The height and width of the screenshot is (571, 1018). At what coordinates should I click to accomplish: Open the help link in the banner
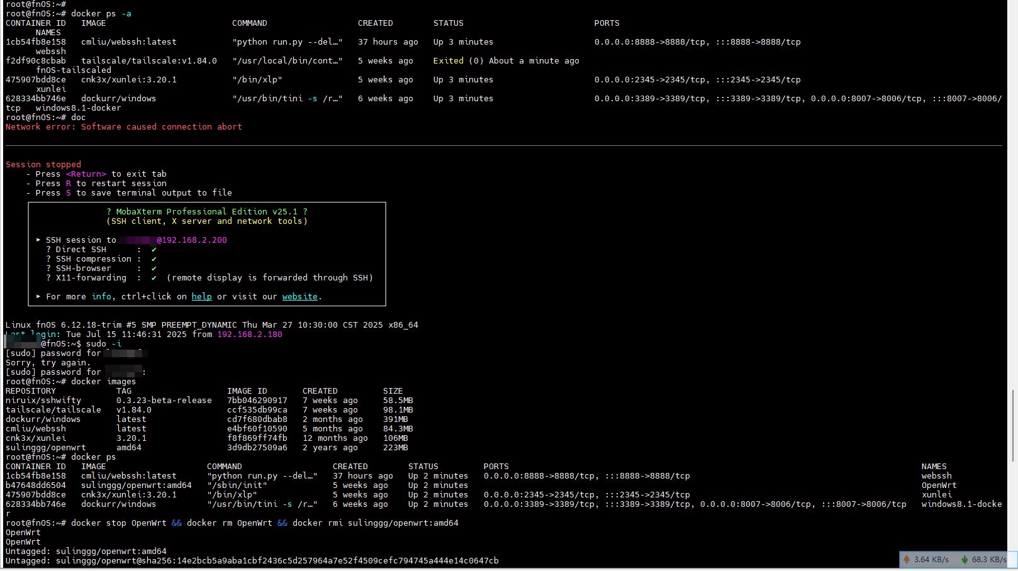click(201, 297)
